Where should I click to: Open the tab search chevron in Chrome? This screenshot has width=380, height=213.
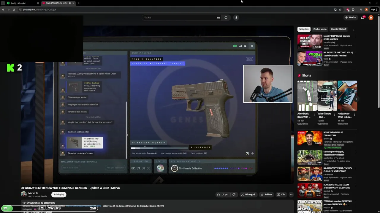pos(3,3)
